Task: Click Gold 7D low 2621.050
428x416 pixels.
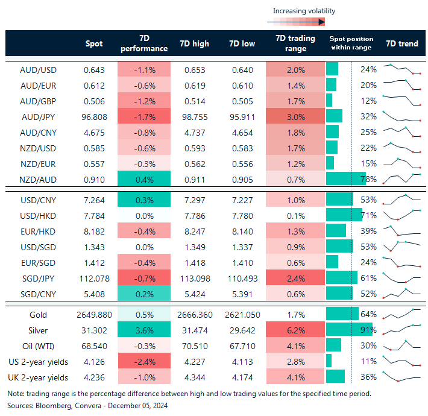Action: click(242, 315)
